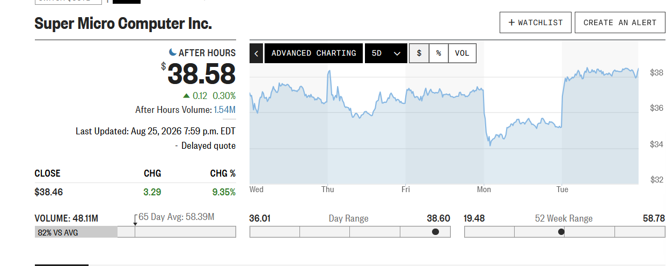Switch chart to percent view
666x266 pixels.
[x=438, y=54]
